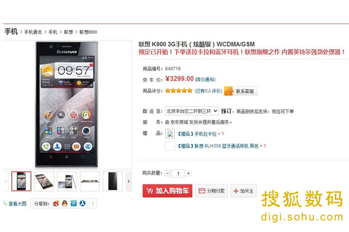Show previous product thumbnails arrow

pos(5,182)
